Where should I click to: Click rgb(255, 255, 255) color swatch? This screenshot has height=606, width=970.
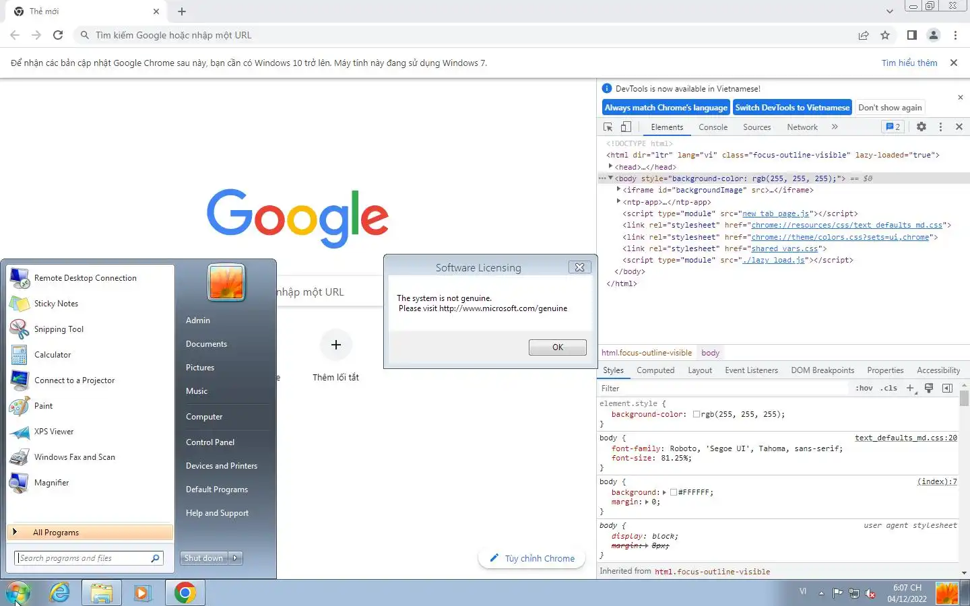point(697,414)
